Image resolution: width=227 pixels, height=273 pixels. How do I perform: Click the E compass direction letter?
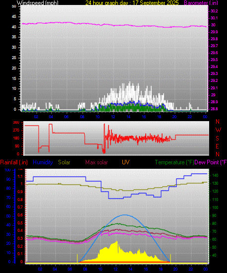click(x=217, y=146)
